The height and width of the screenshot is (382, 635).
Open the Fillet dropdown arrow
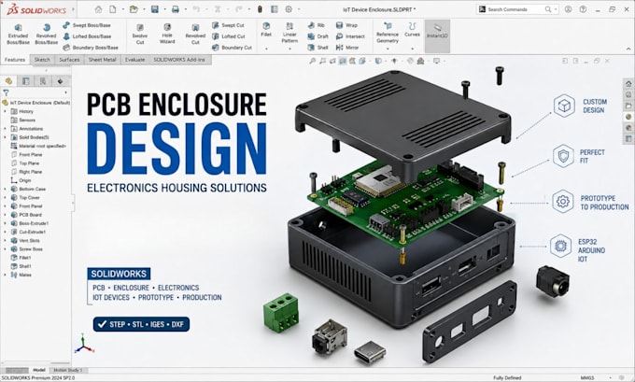click(x=266, y=49)
